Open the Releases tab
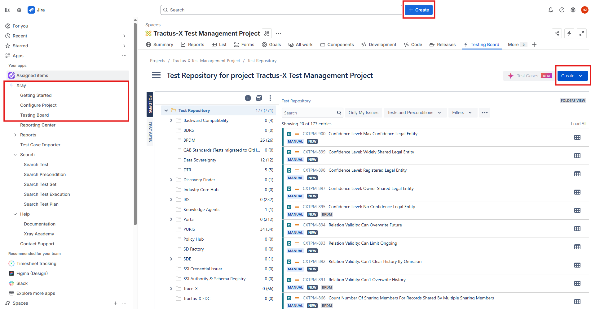 tap(443, 45)
